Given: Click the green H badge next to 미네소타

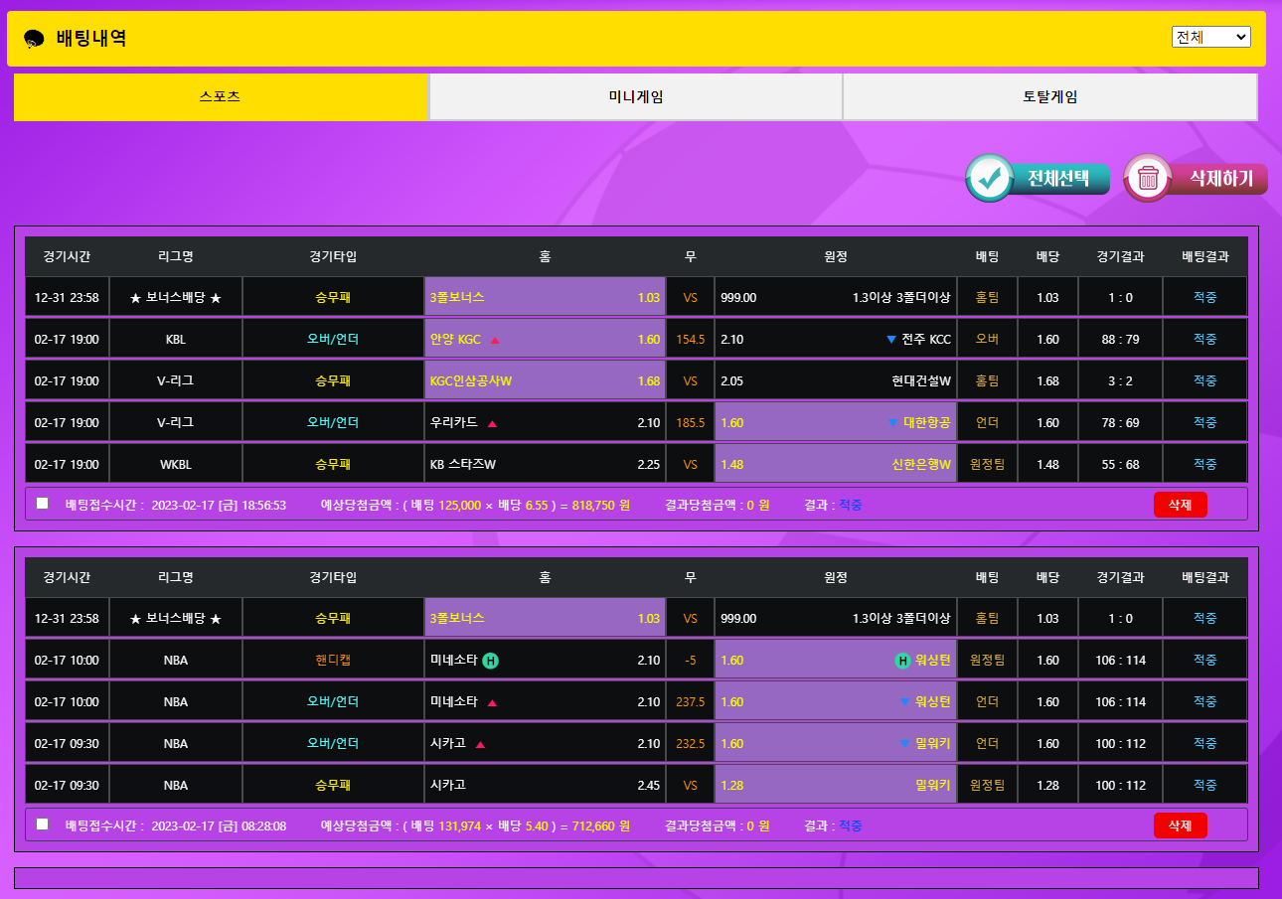Looking at the screenshot, I should tap(491, 661).
